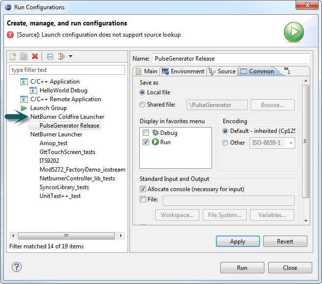The image size is (322, 284).
Task: Switch to the Environment tab
Action: pyautogui.click(x=183, y=71)
